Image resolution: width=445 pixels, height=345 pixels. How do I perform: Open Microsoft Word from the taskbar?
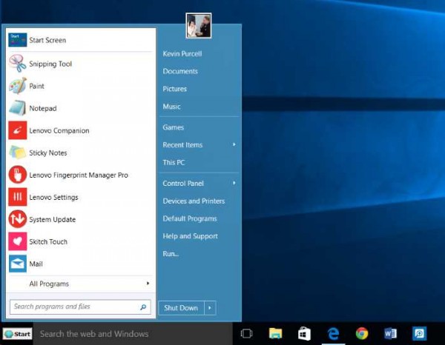[391, 333]
